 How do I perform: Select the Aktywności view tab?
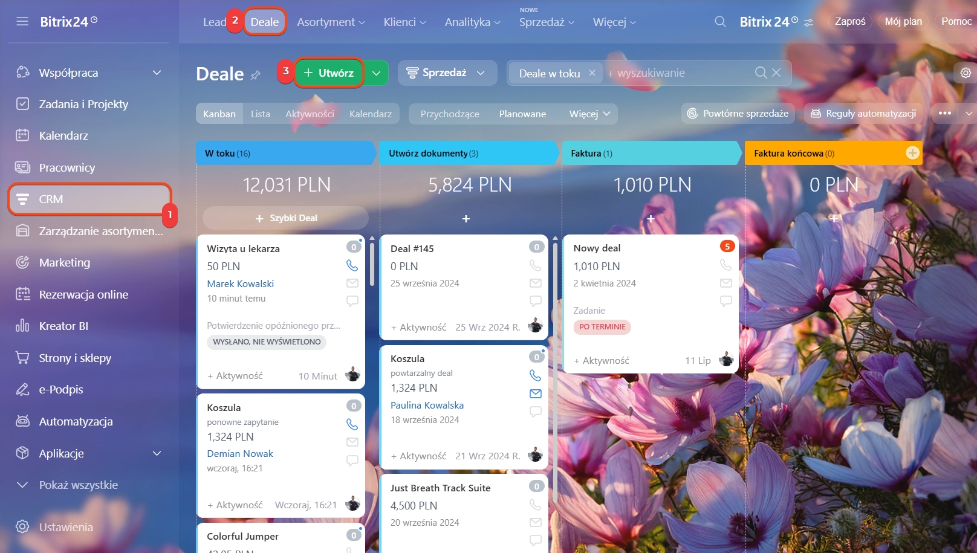pos(310,114)
